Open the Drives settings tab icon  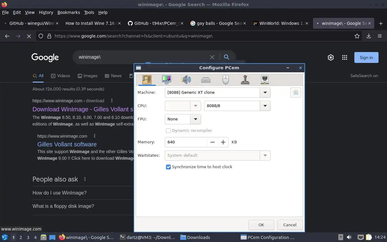tap(206, 80)
